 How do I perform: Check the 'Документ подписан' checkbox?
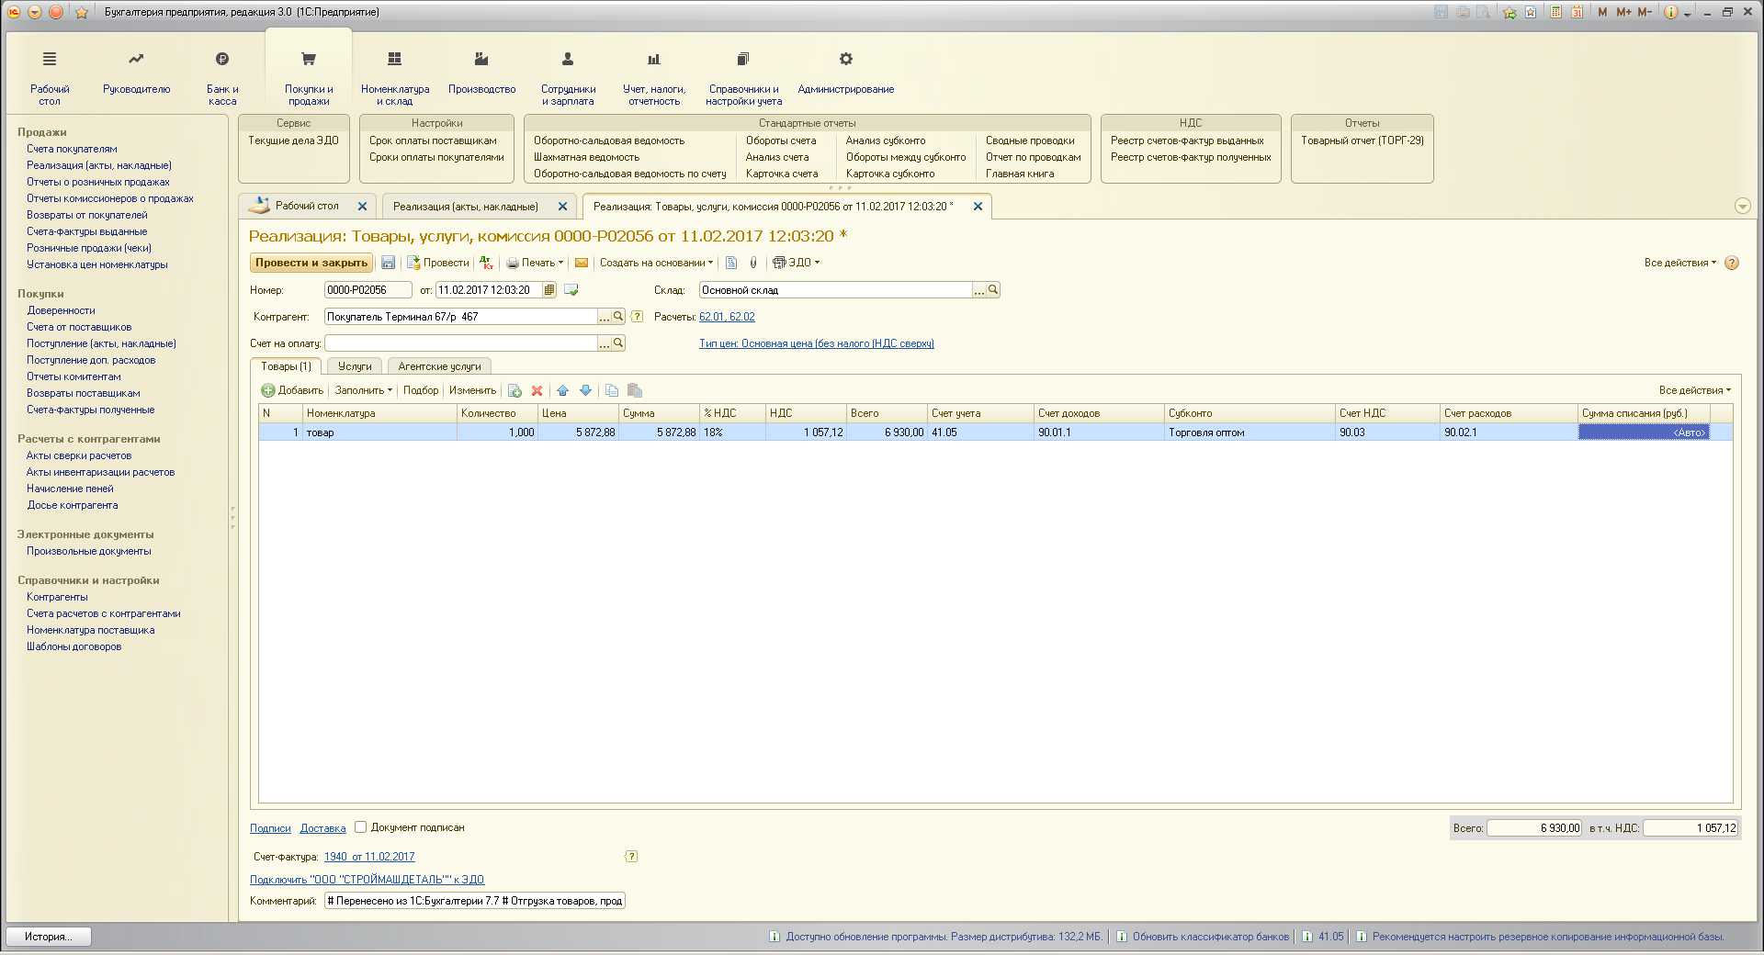pyautogui.click(x=361, y=827)
